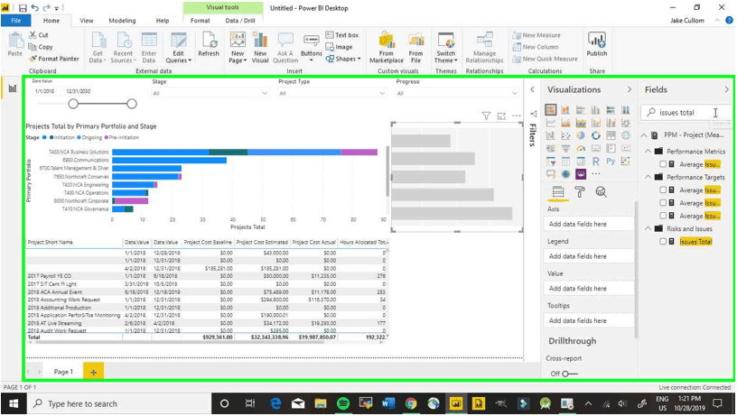Click the visual header filter icon
The width and height of the screenshot is (737, 416).
click(486, 116)
